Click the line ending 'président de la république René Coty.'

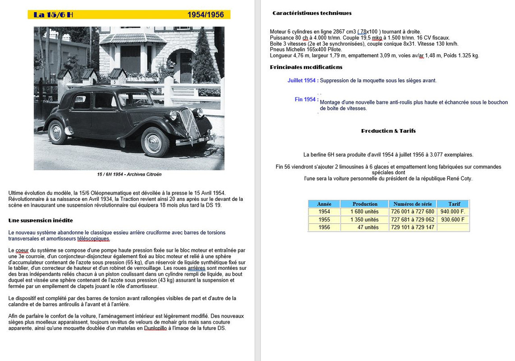[388, 179]
